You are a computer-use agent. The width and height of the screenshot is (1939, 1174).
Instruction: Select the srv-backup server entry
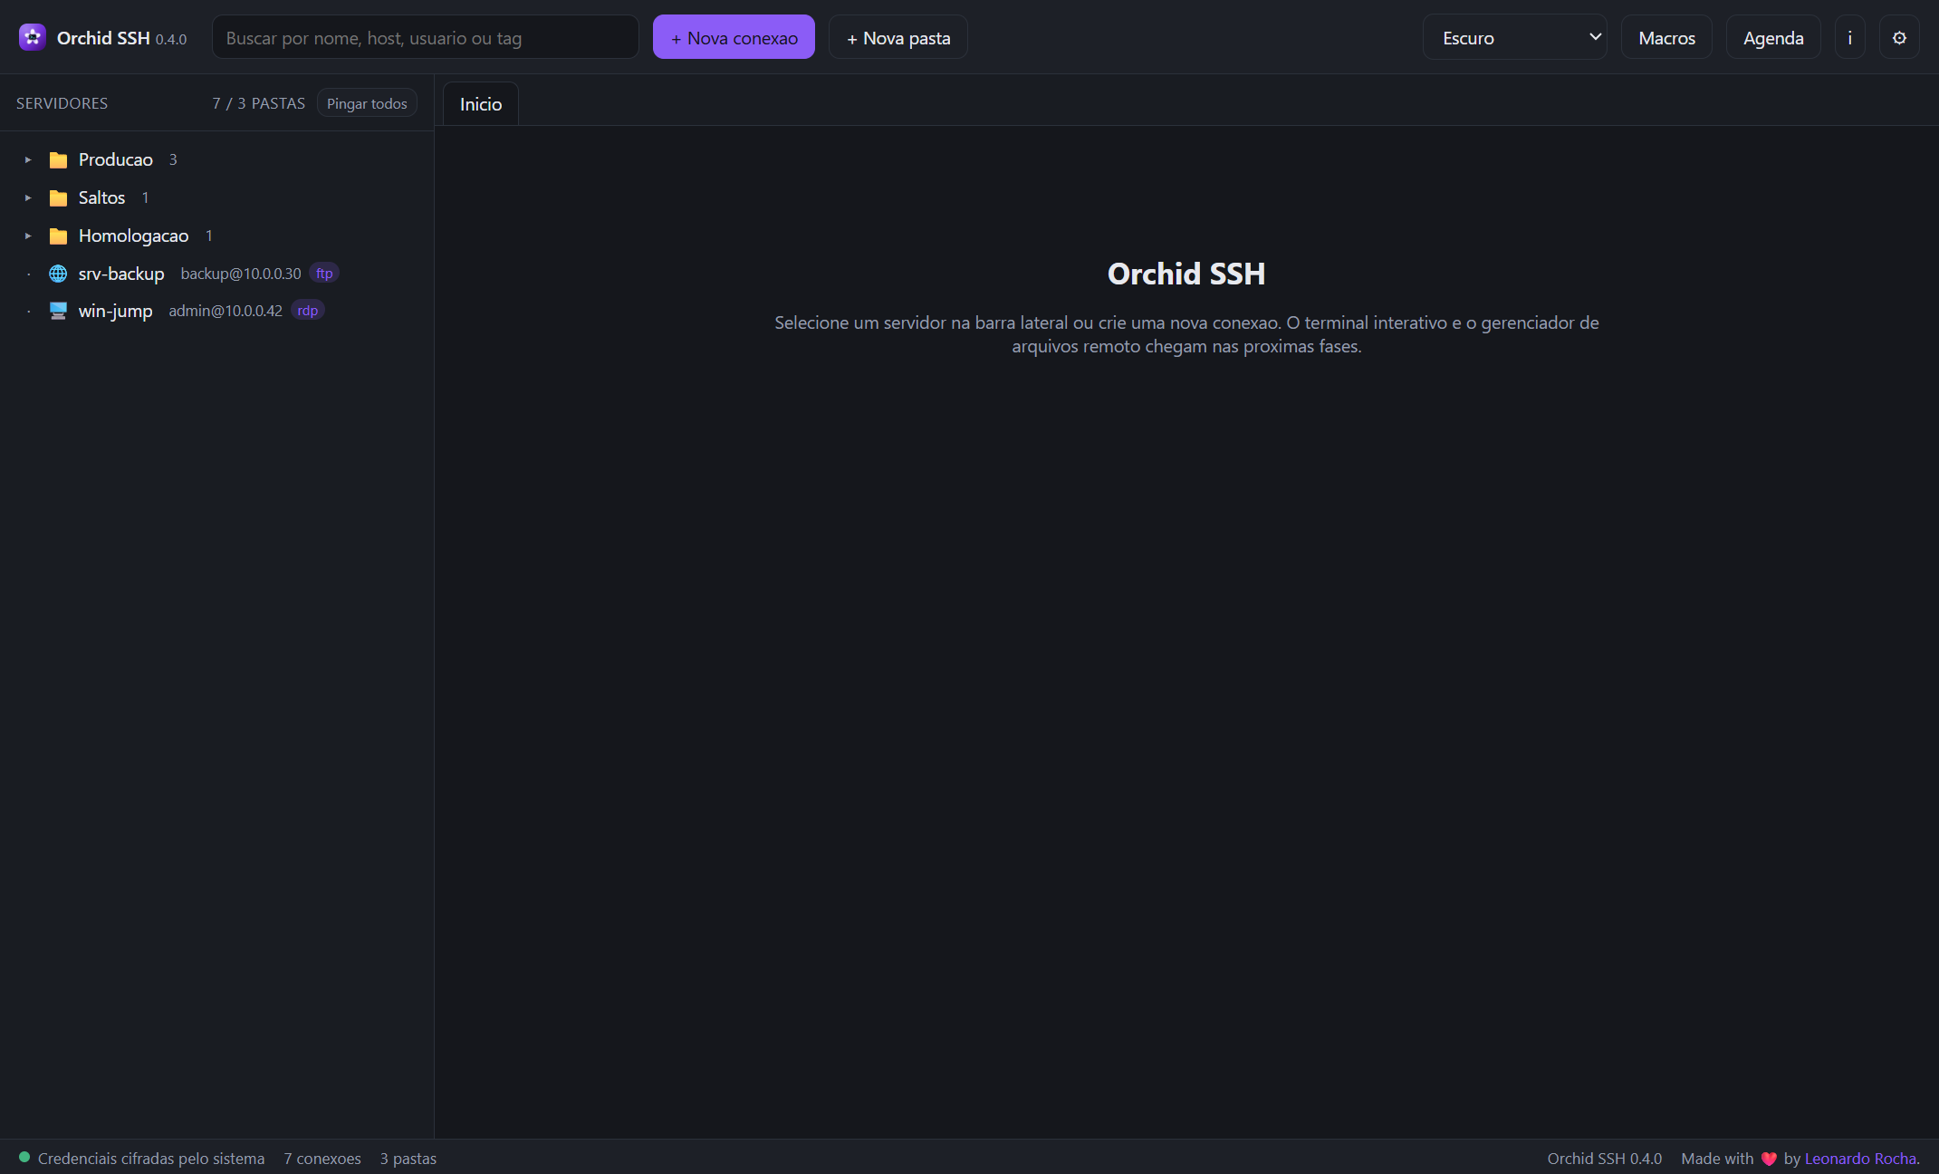(x=217, y=274)
